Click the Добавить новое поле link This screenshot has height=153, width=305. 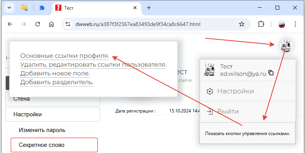[55, 73]
